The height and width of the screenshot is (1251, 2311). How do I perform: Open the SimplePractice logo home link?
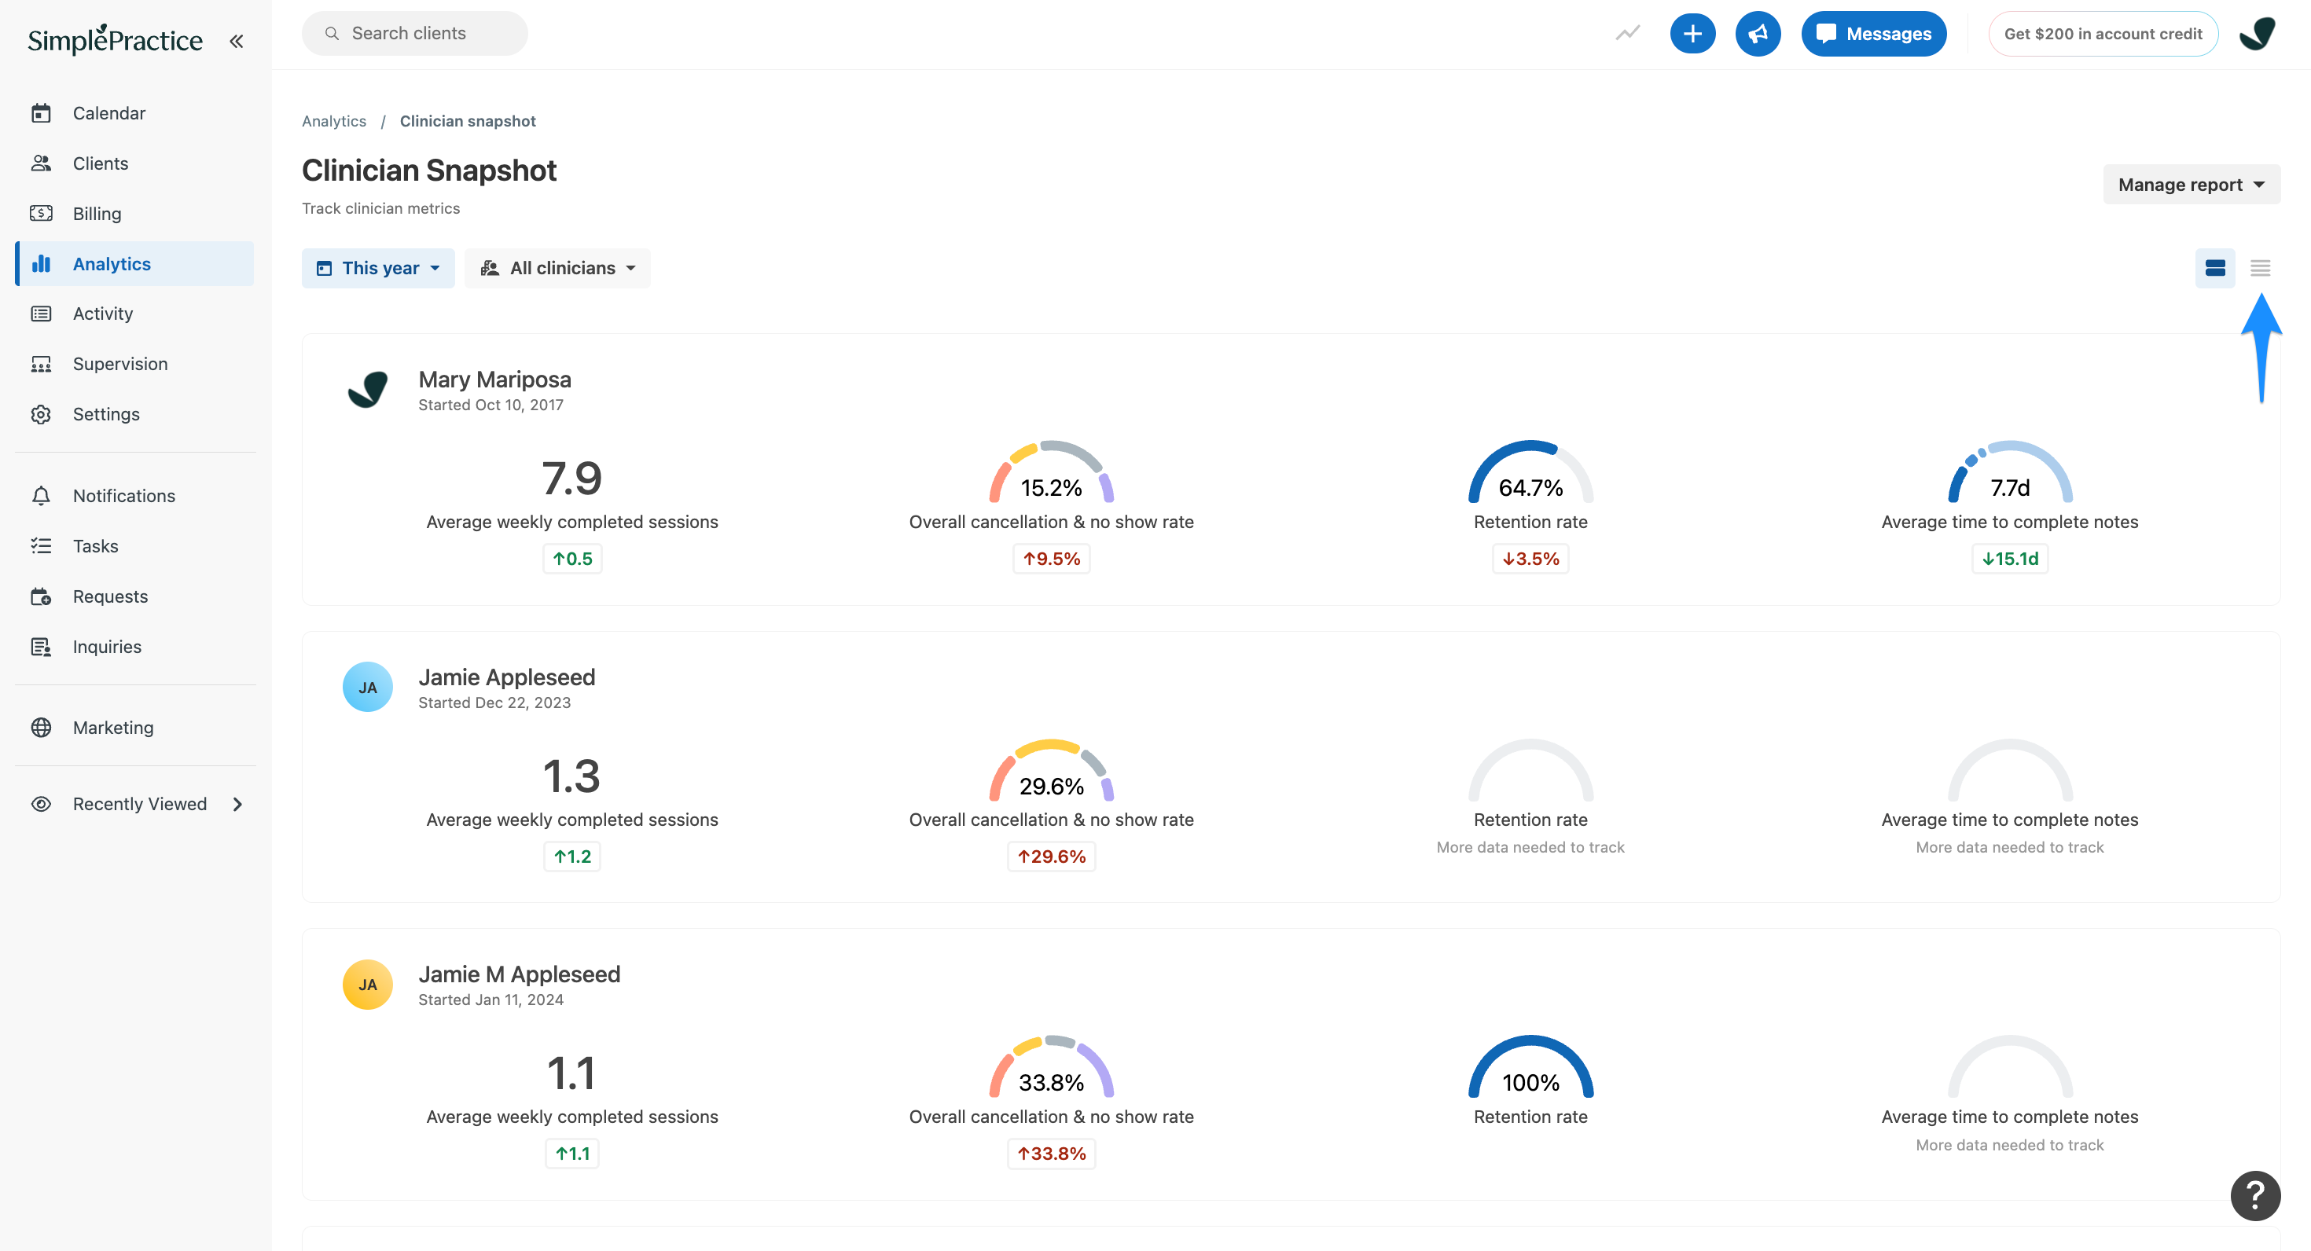click(115, 39)
